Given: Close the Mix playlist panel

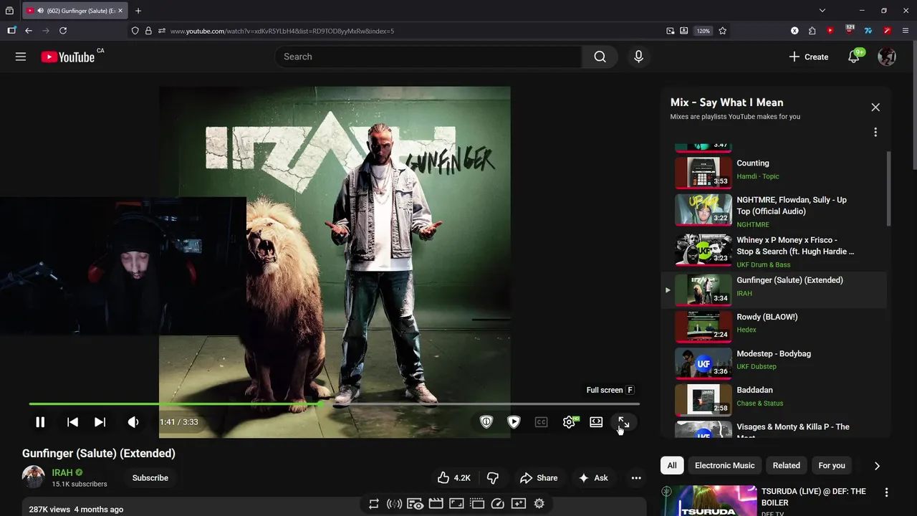Looking at the screenshot, I should [875, 107].
